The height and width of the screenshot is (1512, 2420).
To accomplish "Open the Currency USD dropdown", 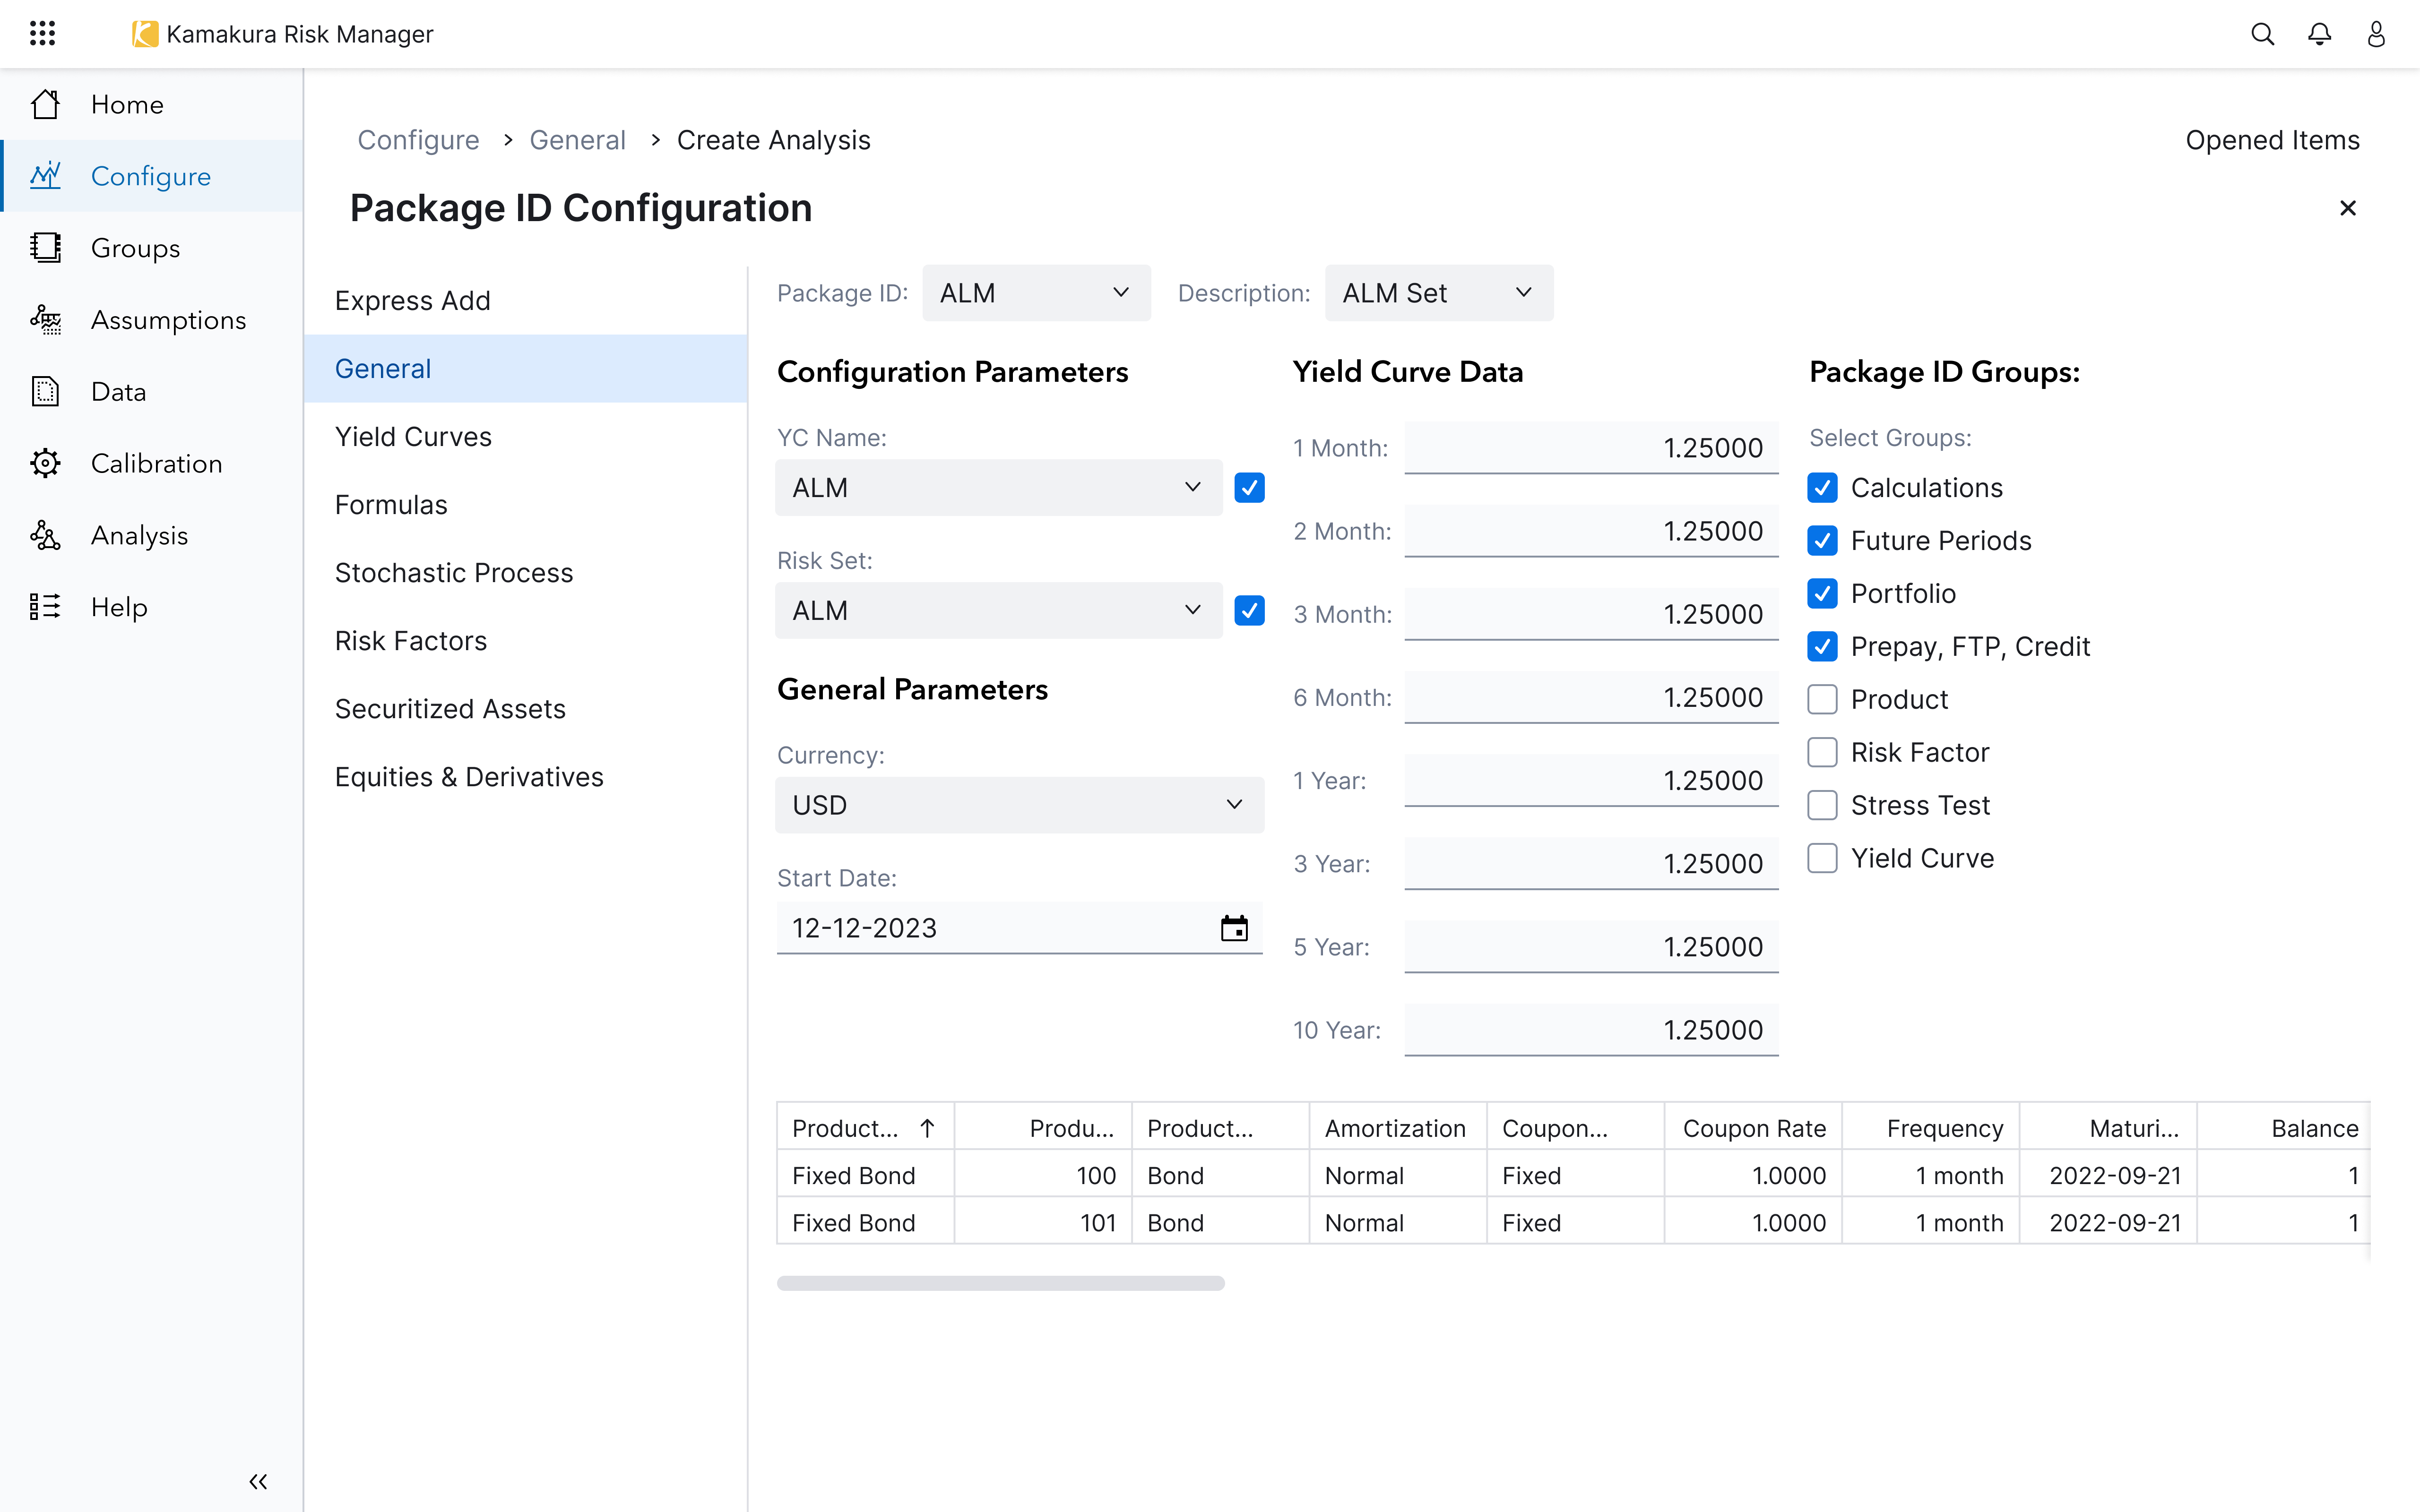I will (1018, 805).
